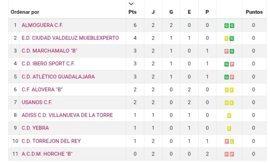Screen dimensions: 270x163
Task: Click the Ordenar por label
Action: point(25,12)
